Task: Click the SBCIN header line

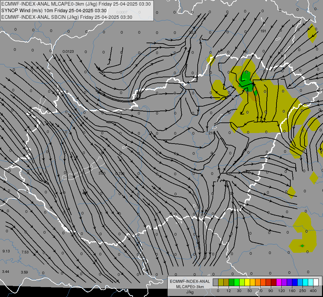Action: pyautogui.click(x=67, y=17)
